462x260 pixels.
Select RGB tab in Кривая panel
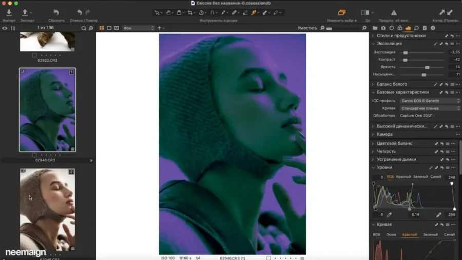tap(376, 234)
